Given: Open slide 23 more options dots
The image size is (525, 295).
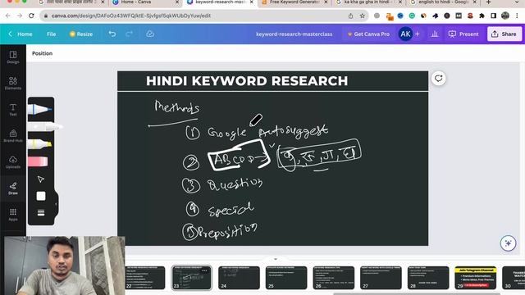Looking at the screenshot, I should [x=204, y=270].
